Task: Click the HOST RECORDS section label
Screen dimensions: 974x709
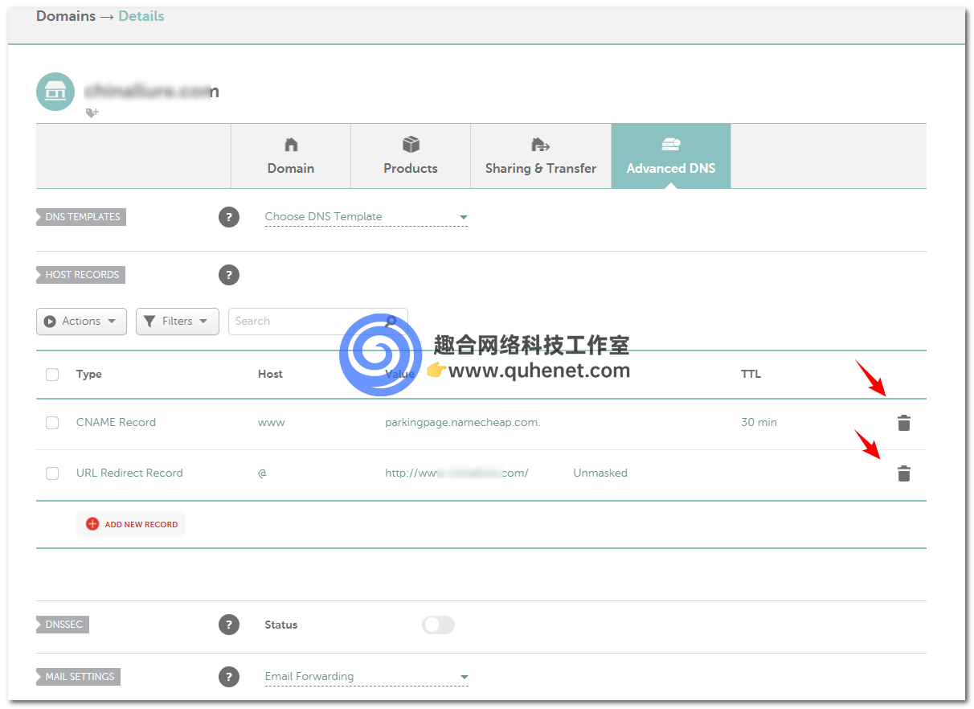Action: click(80, 275)
